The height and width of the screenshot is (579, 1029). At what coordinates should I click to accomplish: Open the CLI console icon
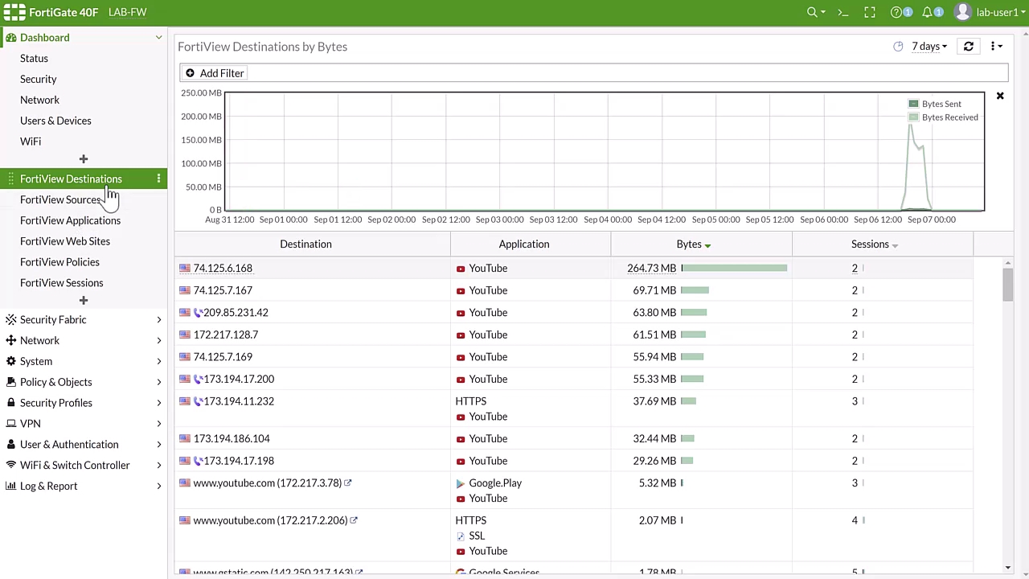tap(842, 12)
